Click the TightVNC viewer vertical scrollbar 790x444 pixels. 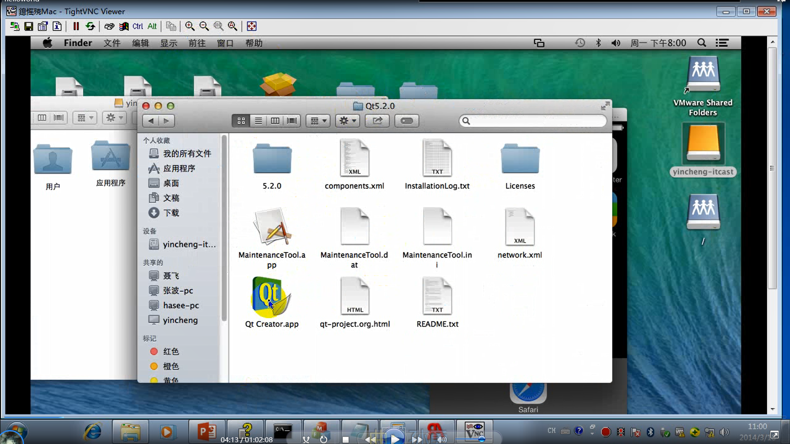pos(772,168)
